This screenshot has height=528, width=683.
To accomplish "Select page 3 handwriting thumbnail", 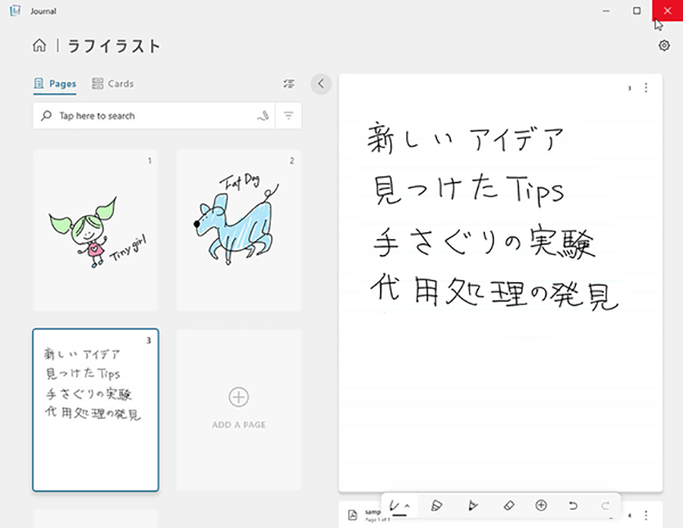I will pyautogui.click(x=96, y=410).
